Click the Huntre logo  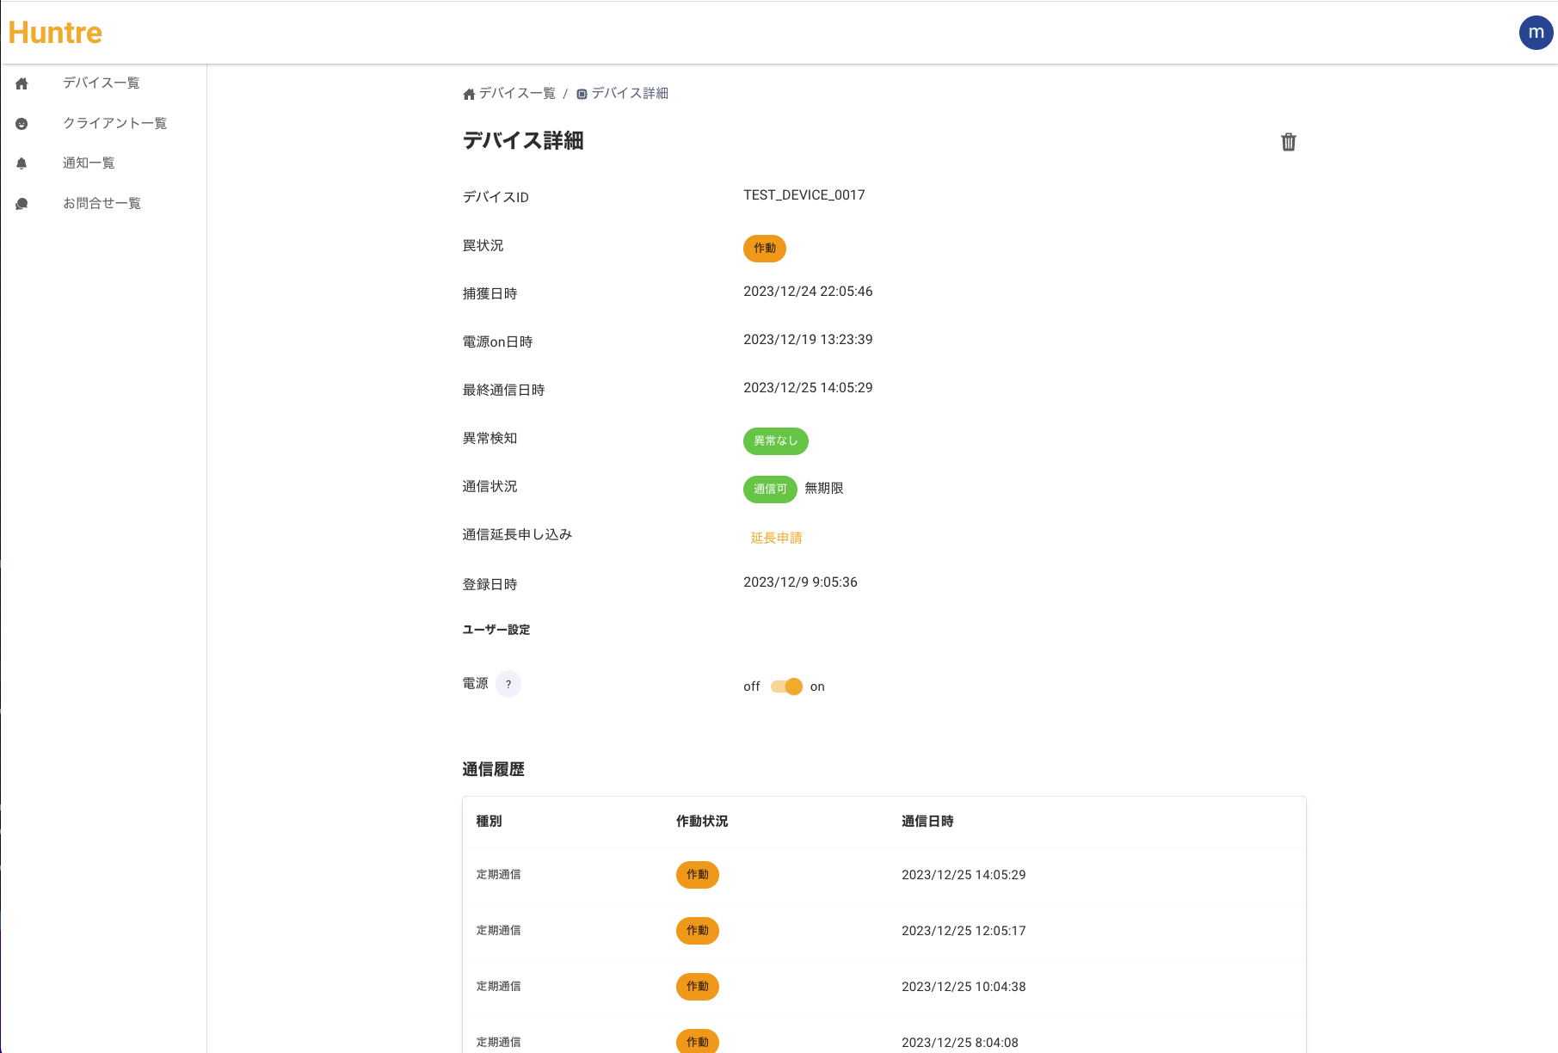click(55, 33)
